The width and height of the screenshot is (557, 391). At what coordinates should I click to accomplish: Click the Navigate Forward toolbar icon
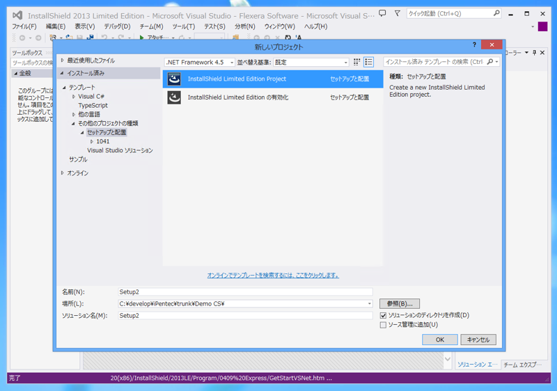tap(38, 38)
